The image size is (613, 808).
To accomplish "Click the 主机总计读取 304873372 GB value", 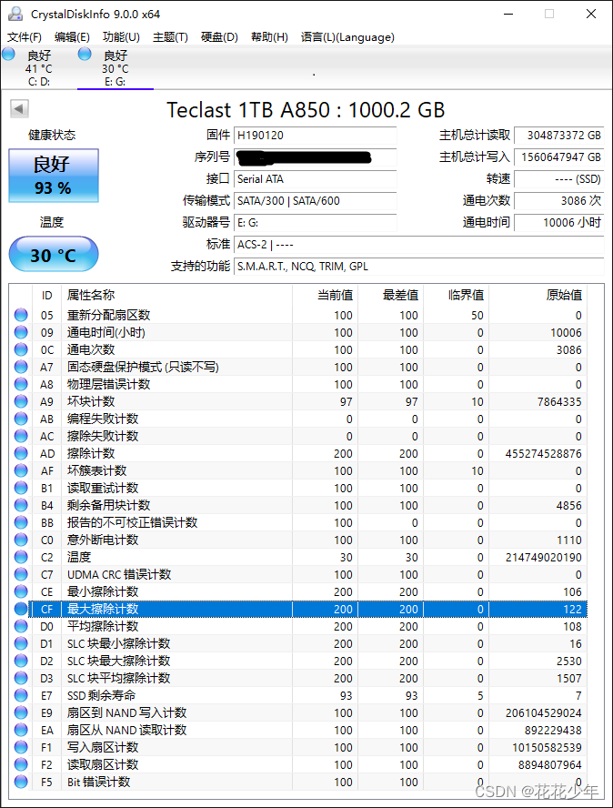I will (x=559, y=136).
